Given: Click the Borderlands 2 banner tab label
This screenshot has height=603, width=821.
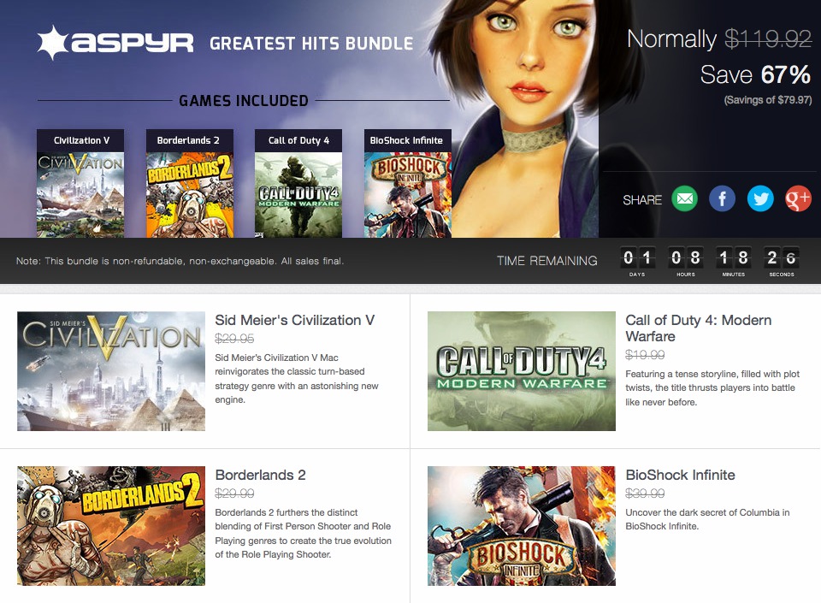Looking at the screenshot, I should pos(190,140).
